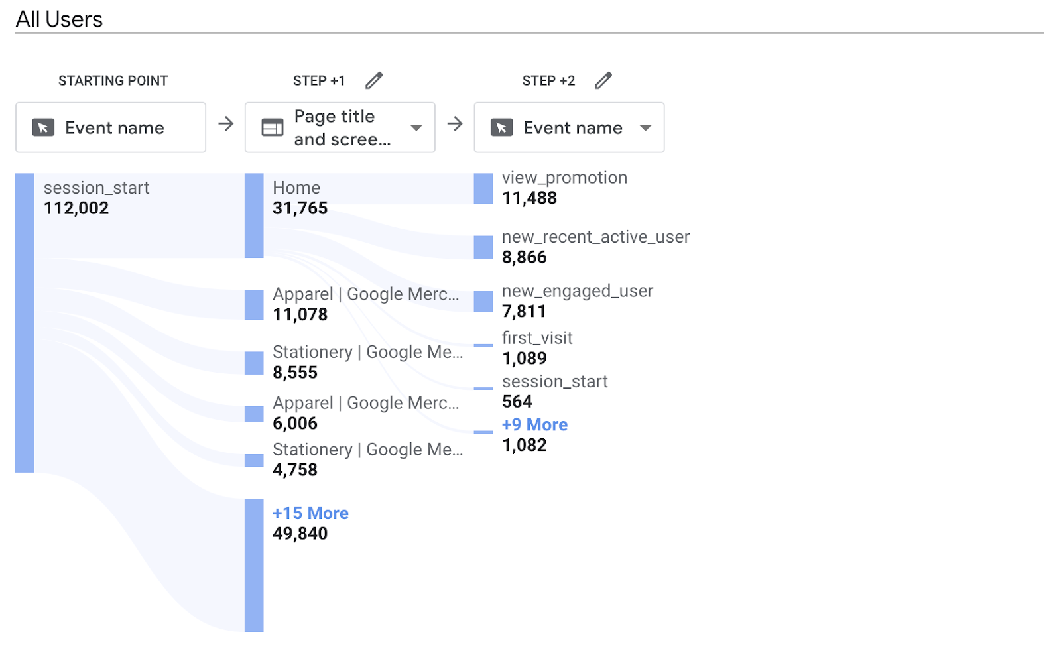Open the Page title and screen dropdown
Image resolution: width=1061 pixels, height=665 pixels.
tap(416, 129)
